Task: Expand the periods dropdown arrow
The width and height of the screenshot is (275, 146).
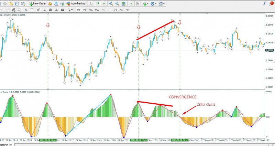Action: pyautogui.click(x=156, y=4)
